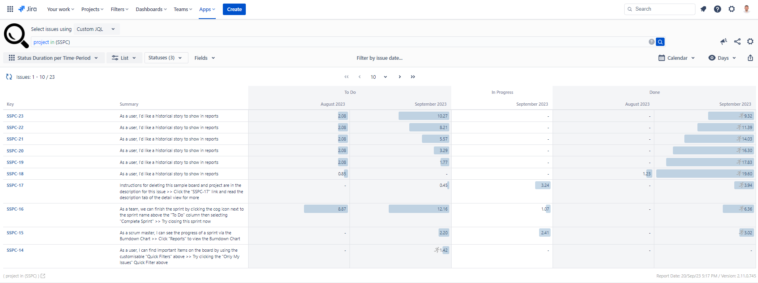
Task: Open the Jira help icon
Action: [x=717, y=9]
